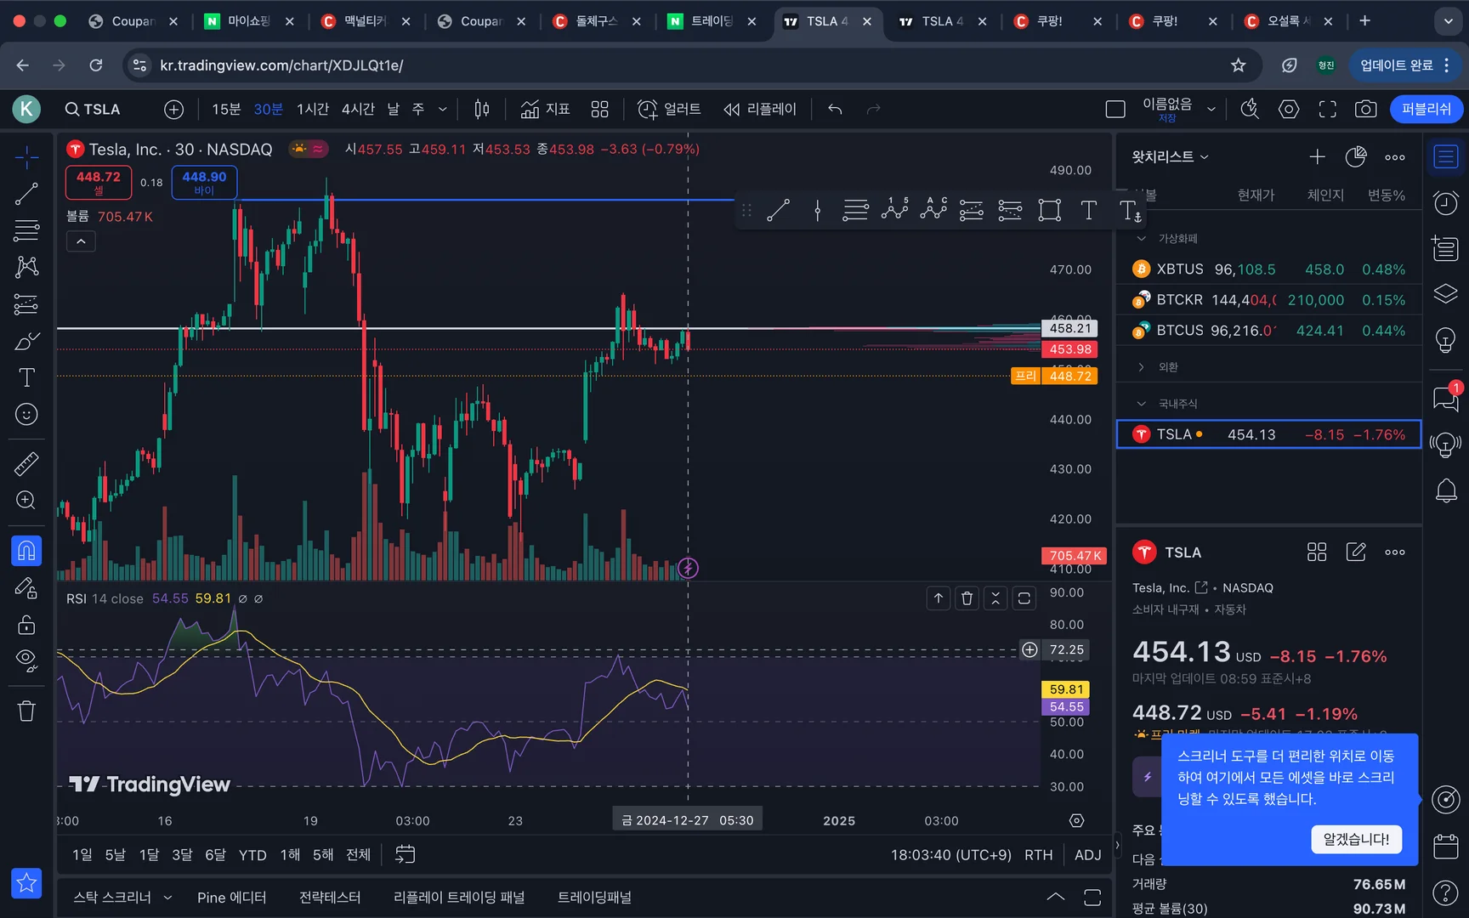
Task: Open the go to date picker
Action: [406, 854]
